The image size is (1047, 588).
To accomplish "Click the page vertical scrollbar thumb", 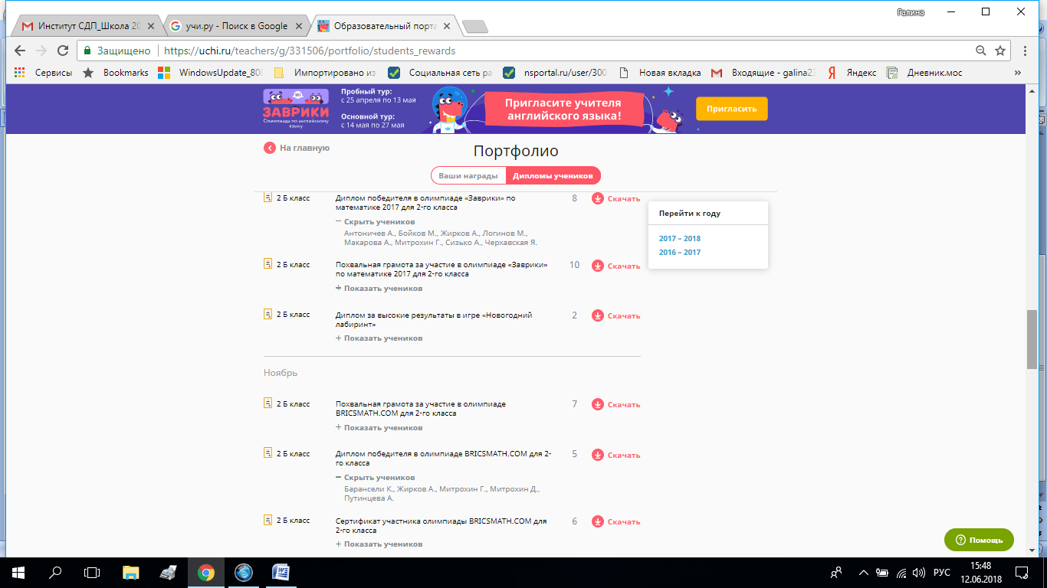I will pos(1032,341).
